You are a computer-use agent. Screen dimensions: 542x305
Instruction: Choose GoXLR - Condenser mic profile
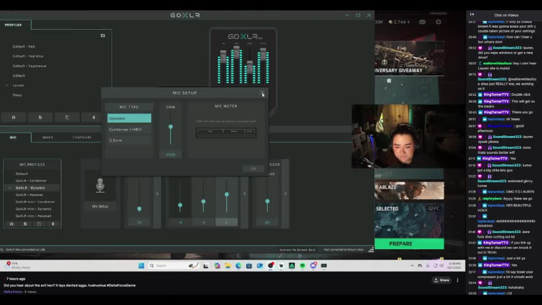coord(32,180)
